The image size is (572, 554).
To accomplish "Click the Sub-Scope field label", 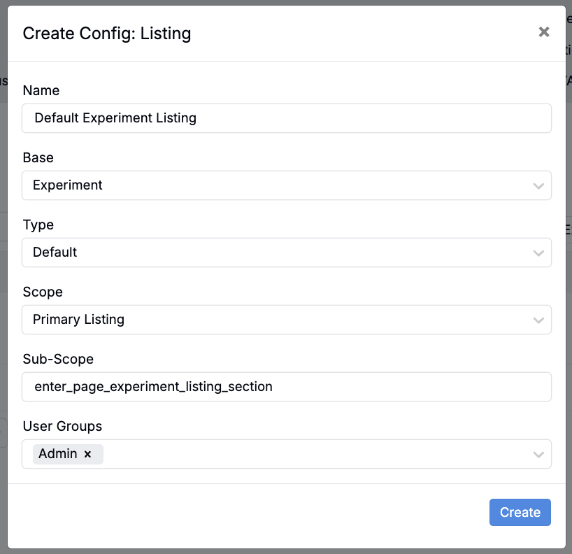I will pyautogui.click(x=58, y=359).
